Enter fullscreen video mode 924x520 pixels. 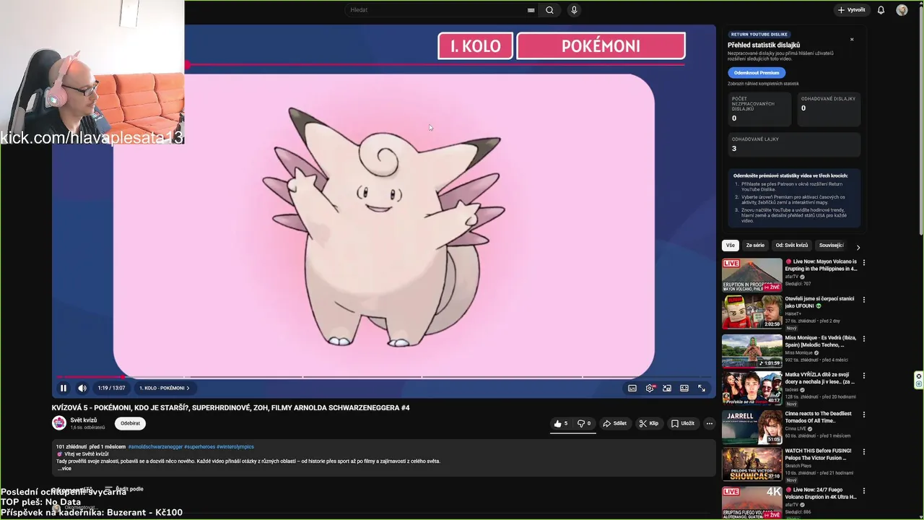click(702, 388)
